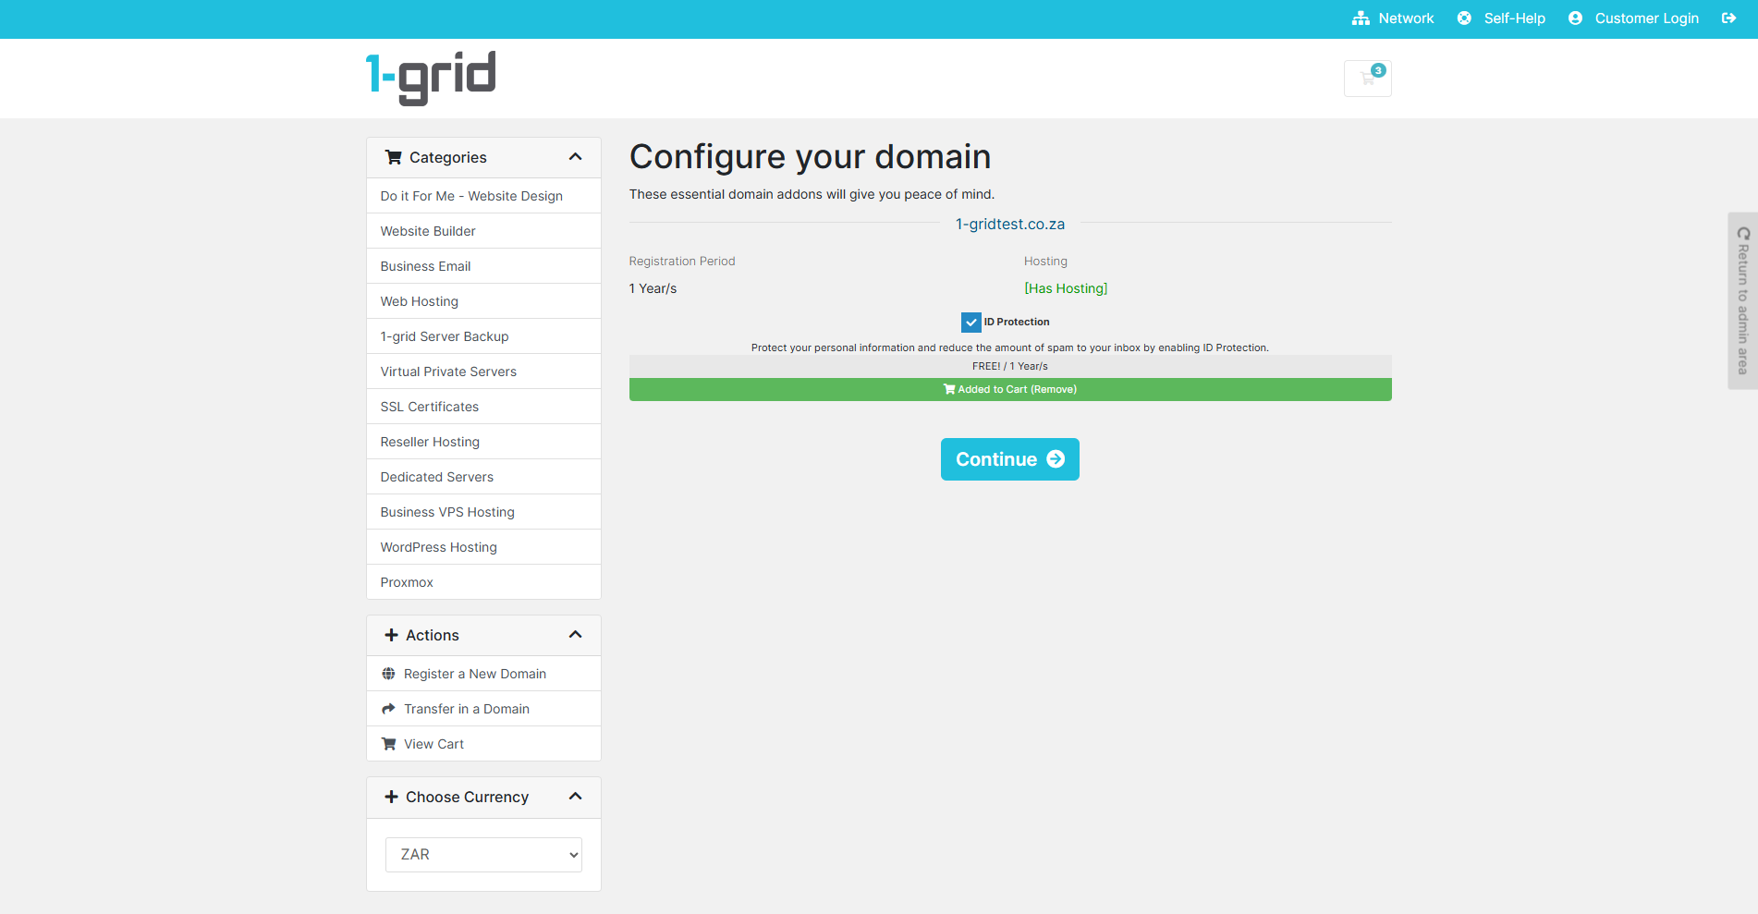Go to Dedicated Servers category
This screenshot has width=1758, height=914.
(x=483, y=477)
